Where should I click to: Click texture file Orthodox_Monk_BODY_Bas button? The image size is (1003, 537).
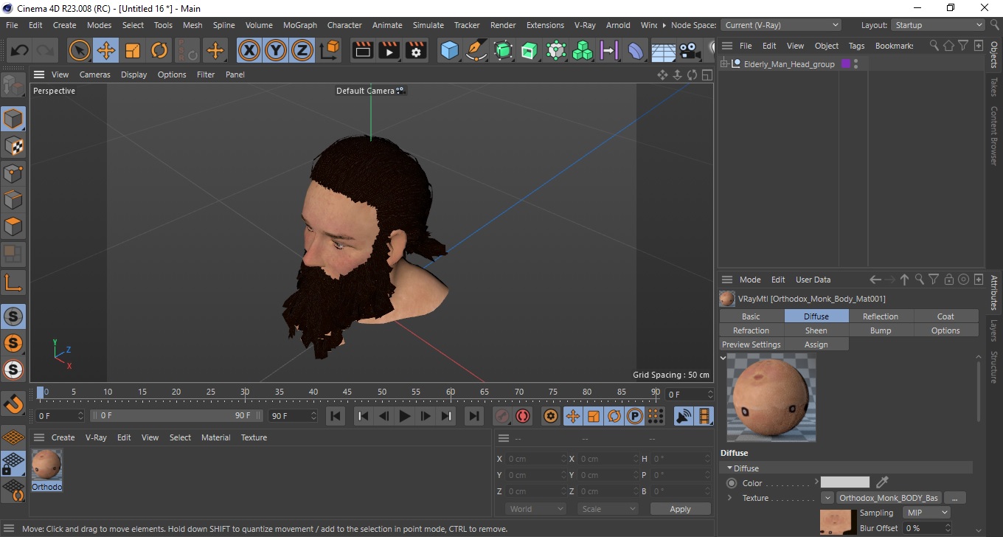click(888, 498)
